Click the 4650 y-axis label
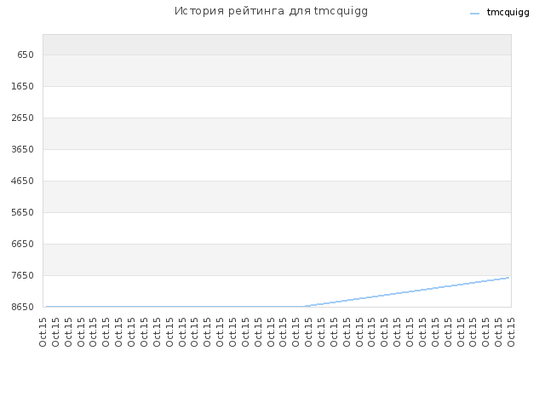The width and height of the screenshot is (545, 409). 23,181
